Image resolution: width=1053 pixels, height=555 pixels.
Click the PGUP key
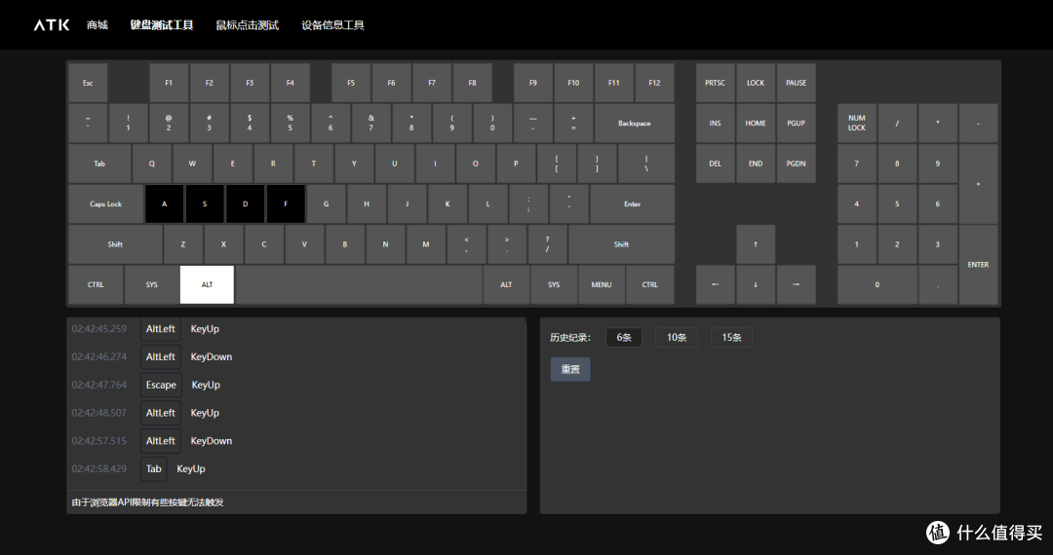(x=796, y=124)
